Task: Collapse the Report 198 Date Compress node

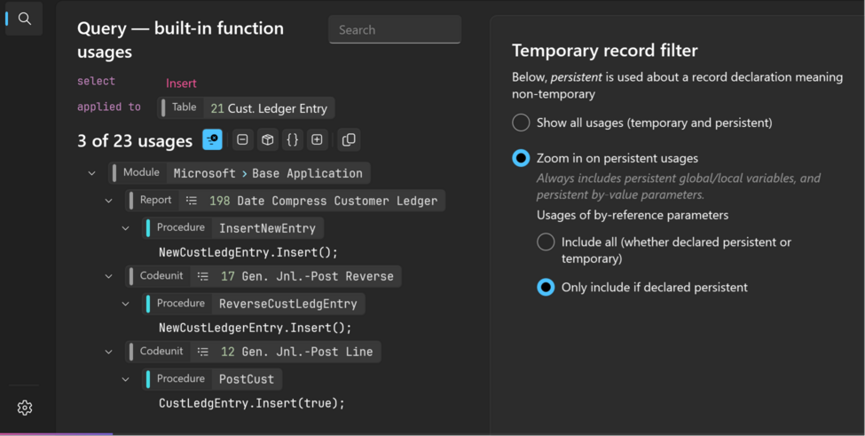Action: coord(108,201)
